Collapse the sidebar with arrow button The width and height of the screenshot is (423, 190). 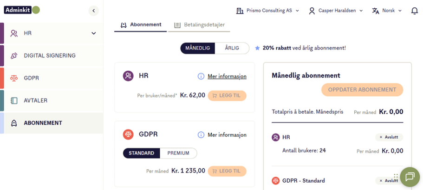[x=94, y=11]
